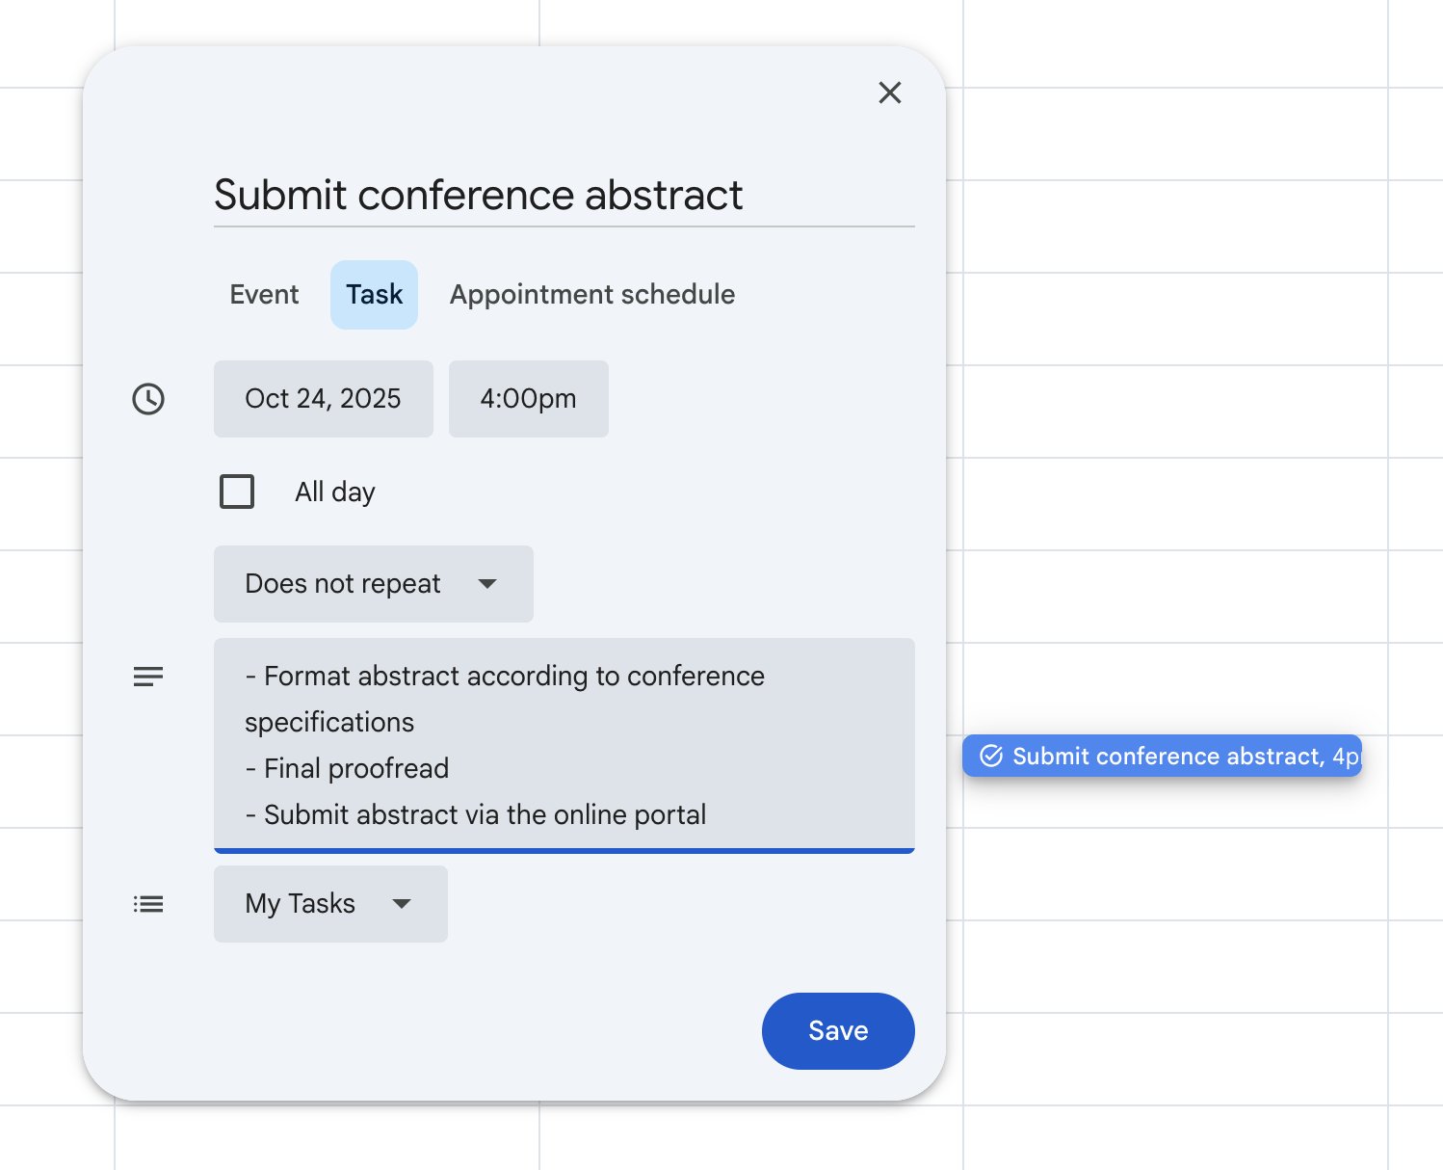Switch to the Event tab

pyautogui.click(x=264, y=295)
